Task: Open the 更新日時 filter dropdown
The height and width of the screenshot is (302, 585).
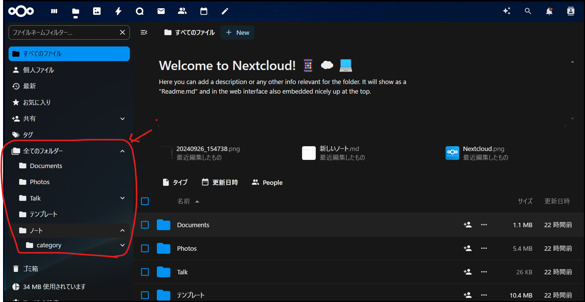Action: [220, 182]
